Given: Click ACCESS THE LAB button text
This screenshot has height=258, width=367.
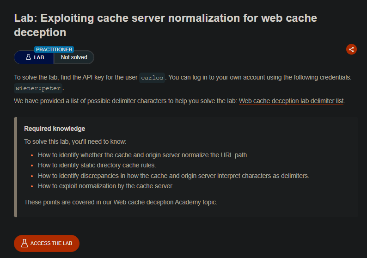Looking at the screenshot, I should 51,243.
